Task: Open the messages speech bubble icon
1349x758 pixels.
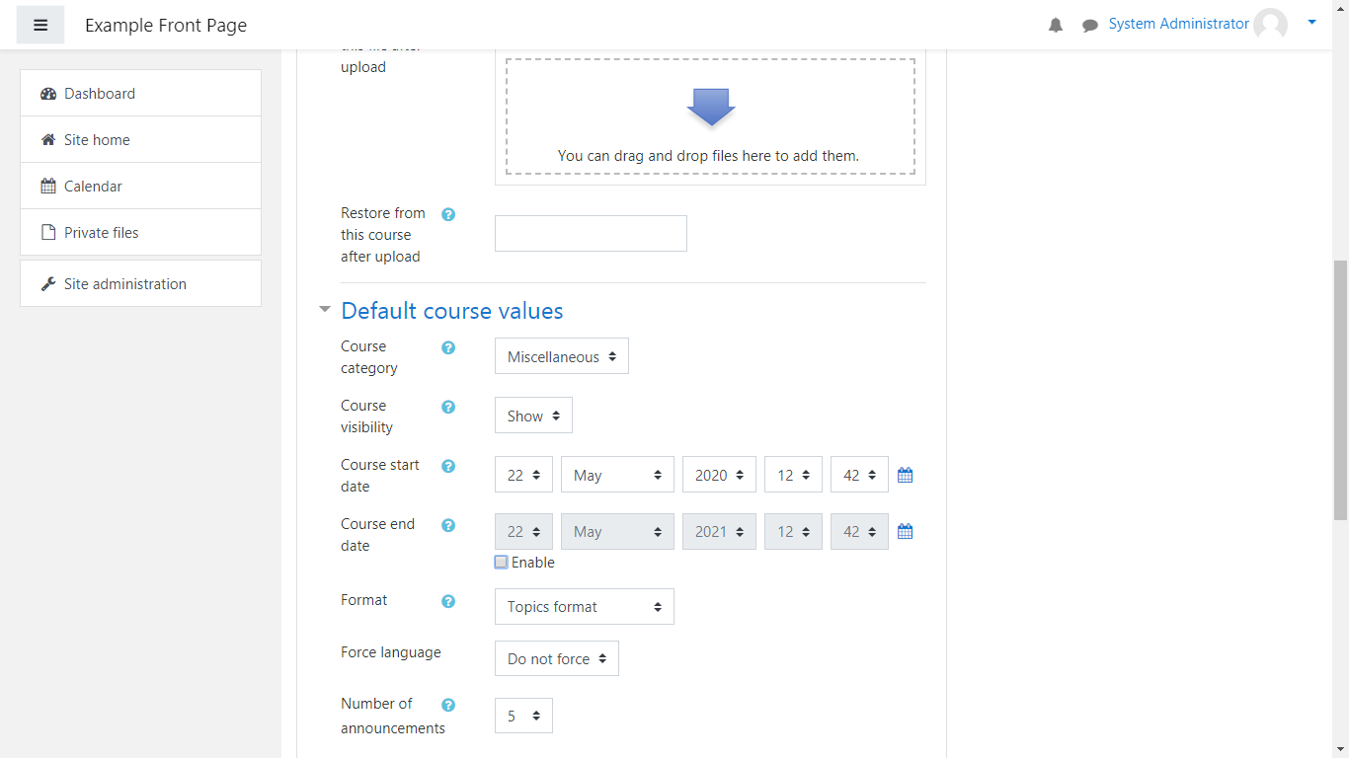Action: (x=1089, y=26)
